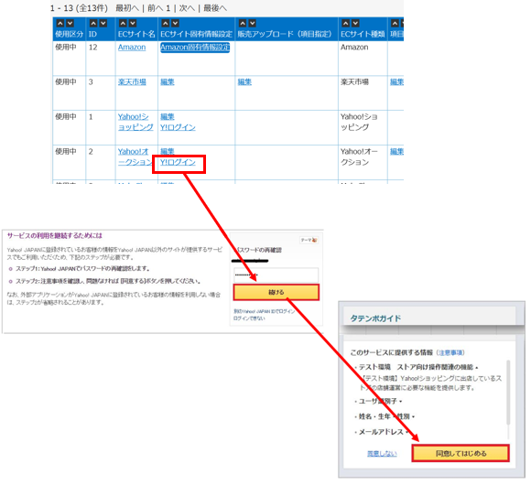Jump to last page via 最後へ

215,8
